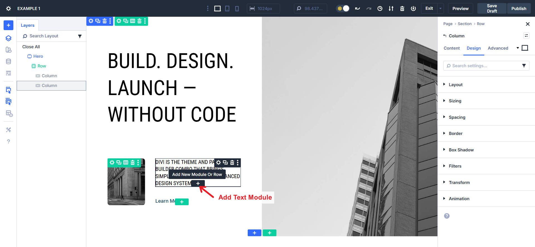The image size is (535, 247).
Task: Delete text module via dark toolbar trash
Action: [232, 162]
